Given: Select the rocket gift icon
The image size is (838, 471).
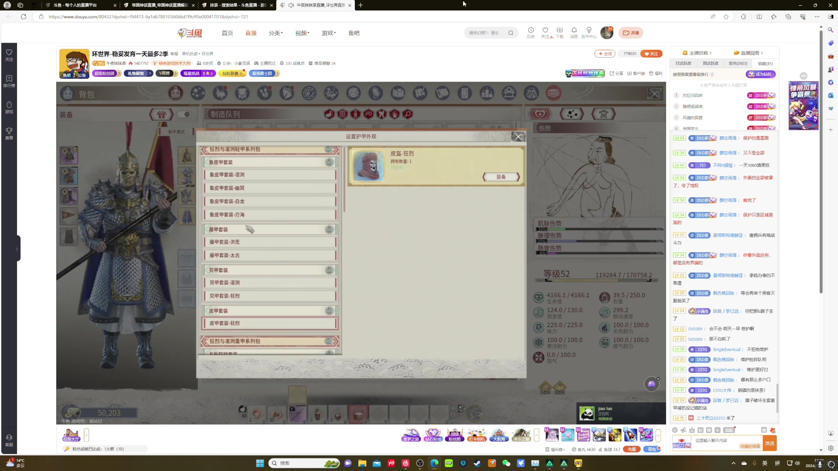Looking at the screenshot, I should click(631, 435).
